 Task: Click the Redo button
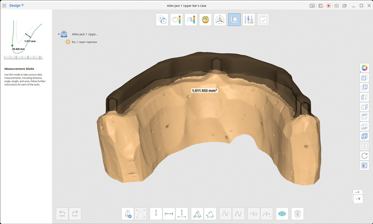pos(75,214)
